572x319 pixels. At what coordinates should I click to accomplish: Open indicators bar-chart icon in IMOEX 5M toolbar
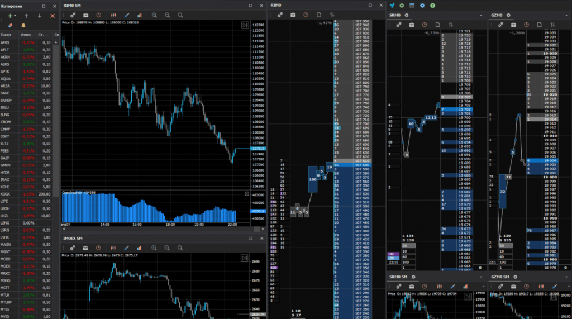139,247
